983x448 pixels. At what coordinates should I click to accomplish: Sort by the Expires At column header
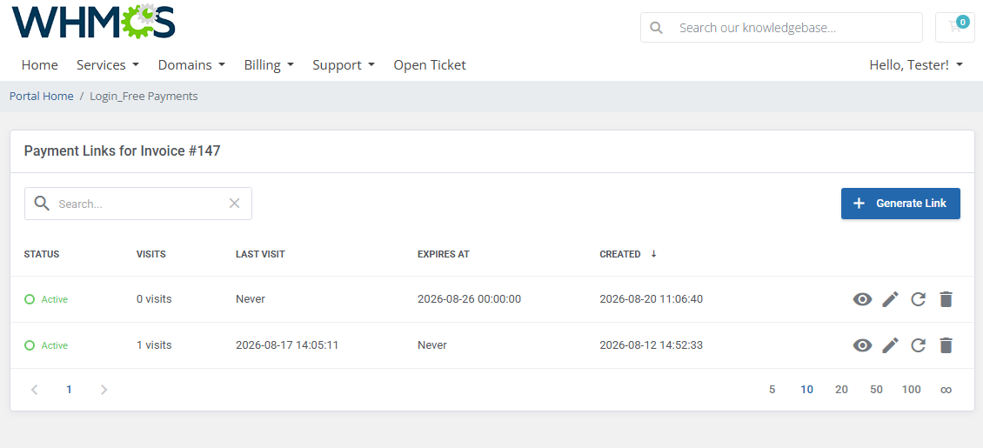pos(444,254)
